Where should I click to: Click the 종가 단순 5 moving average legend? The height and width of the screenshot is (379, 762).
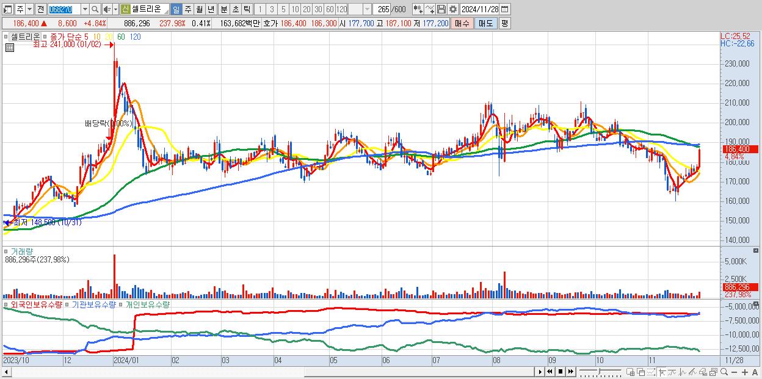click(x=70, y=37)
